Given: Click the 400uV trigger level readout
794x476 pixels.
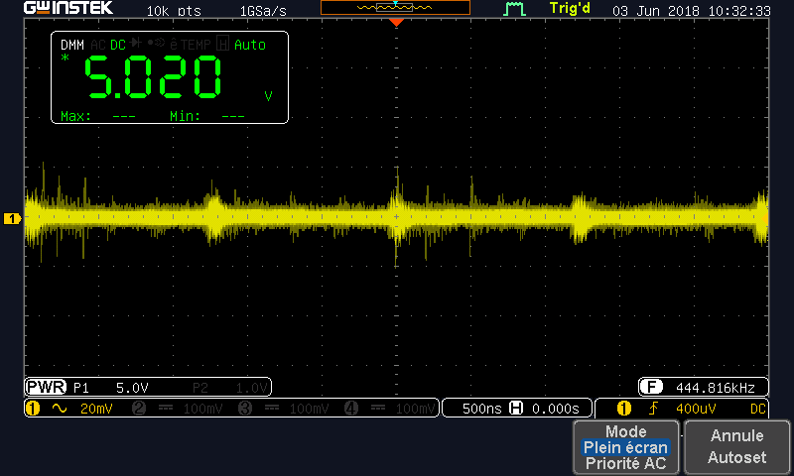Looking at the screenshot, I should [696, 409].
